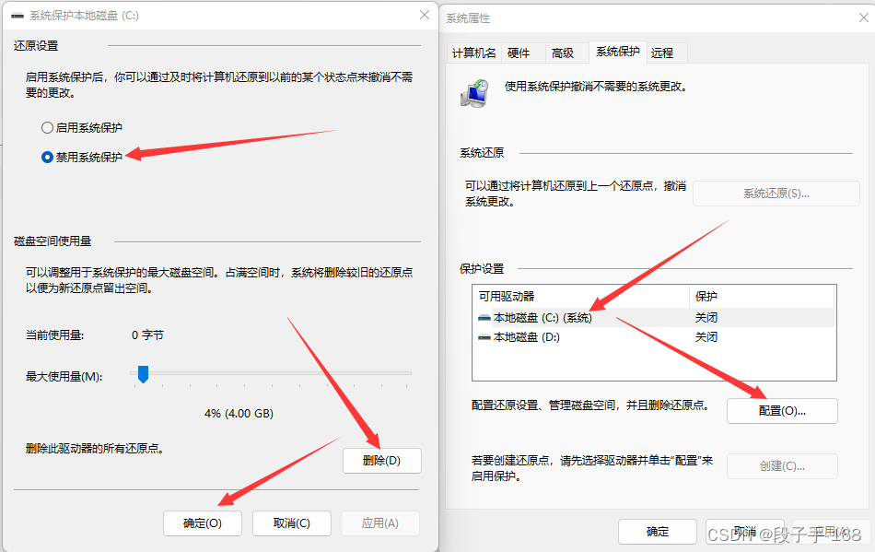875x552 pixels.
Task: Click the 删除(D) button
Action: click(381, 460)
